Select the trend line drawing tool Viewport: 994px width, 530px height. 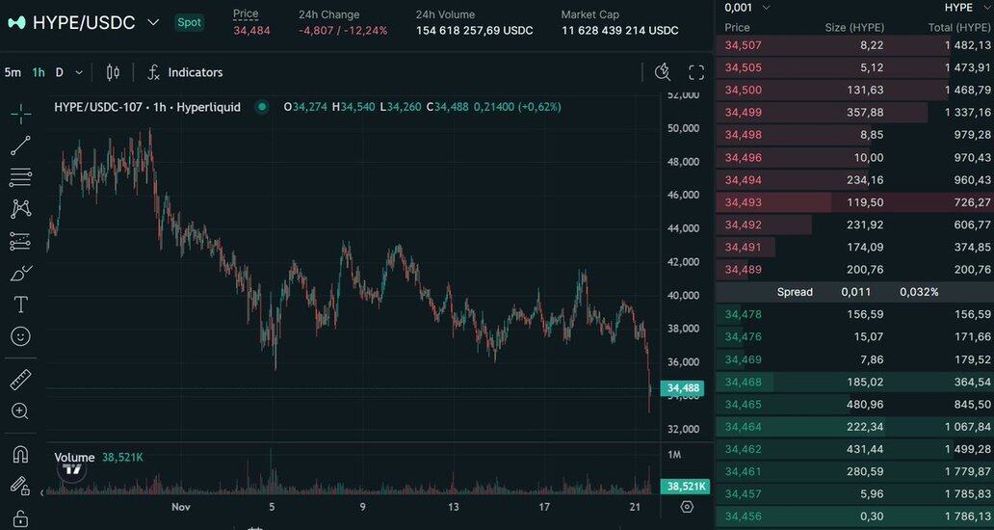coord(20,146)
